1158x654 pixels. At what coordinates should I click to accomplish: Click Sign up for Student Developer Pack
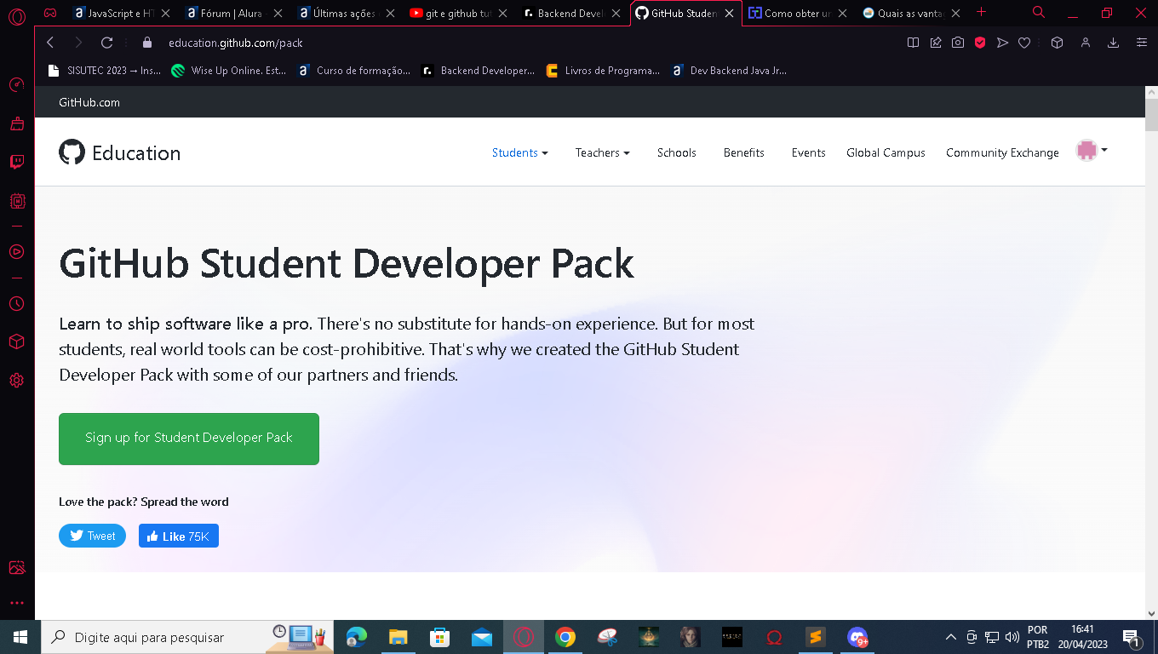(189, 439)
